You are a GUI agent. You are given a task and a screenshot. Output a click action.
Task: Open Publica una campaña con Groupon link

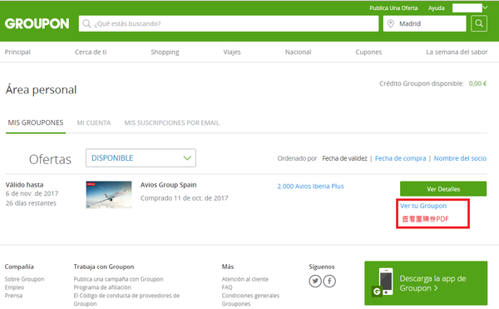(118, 279)
